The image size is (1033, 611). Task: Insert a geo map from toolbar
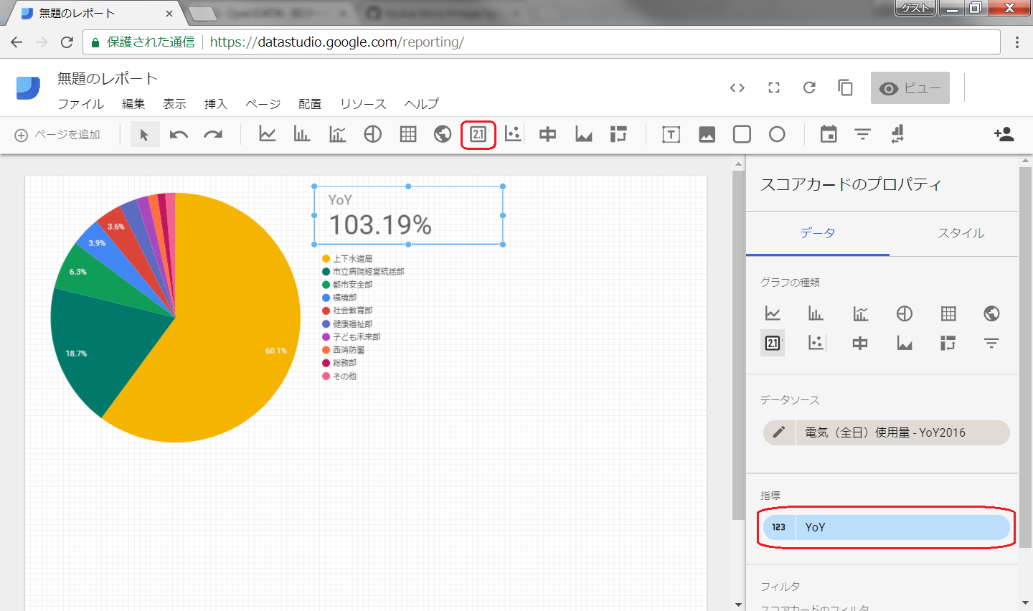(x=443, y=134)
